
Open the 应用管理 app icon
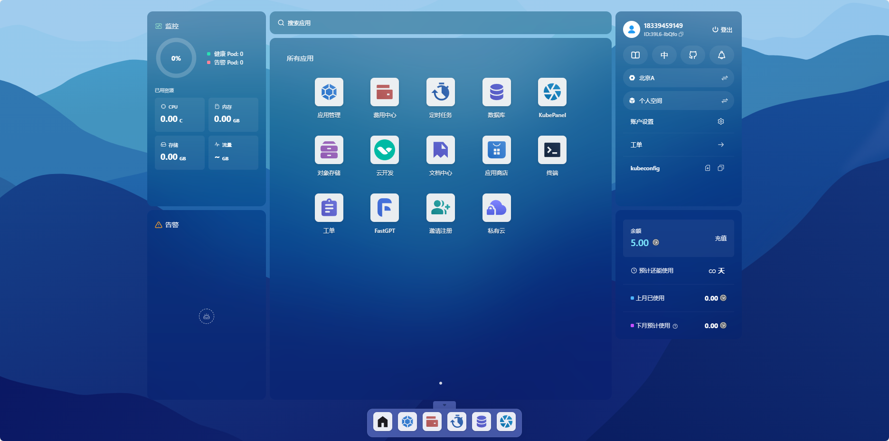pyautogui.click(x=329, y=92)
